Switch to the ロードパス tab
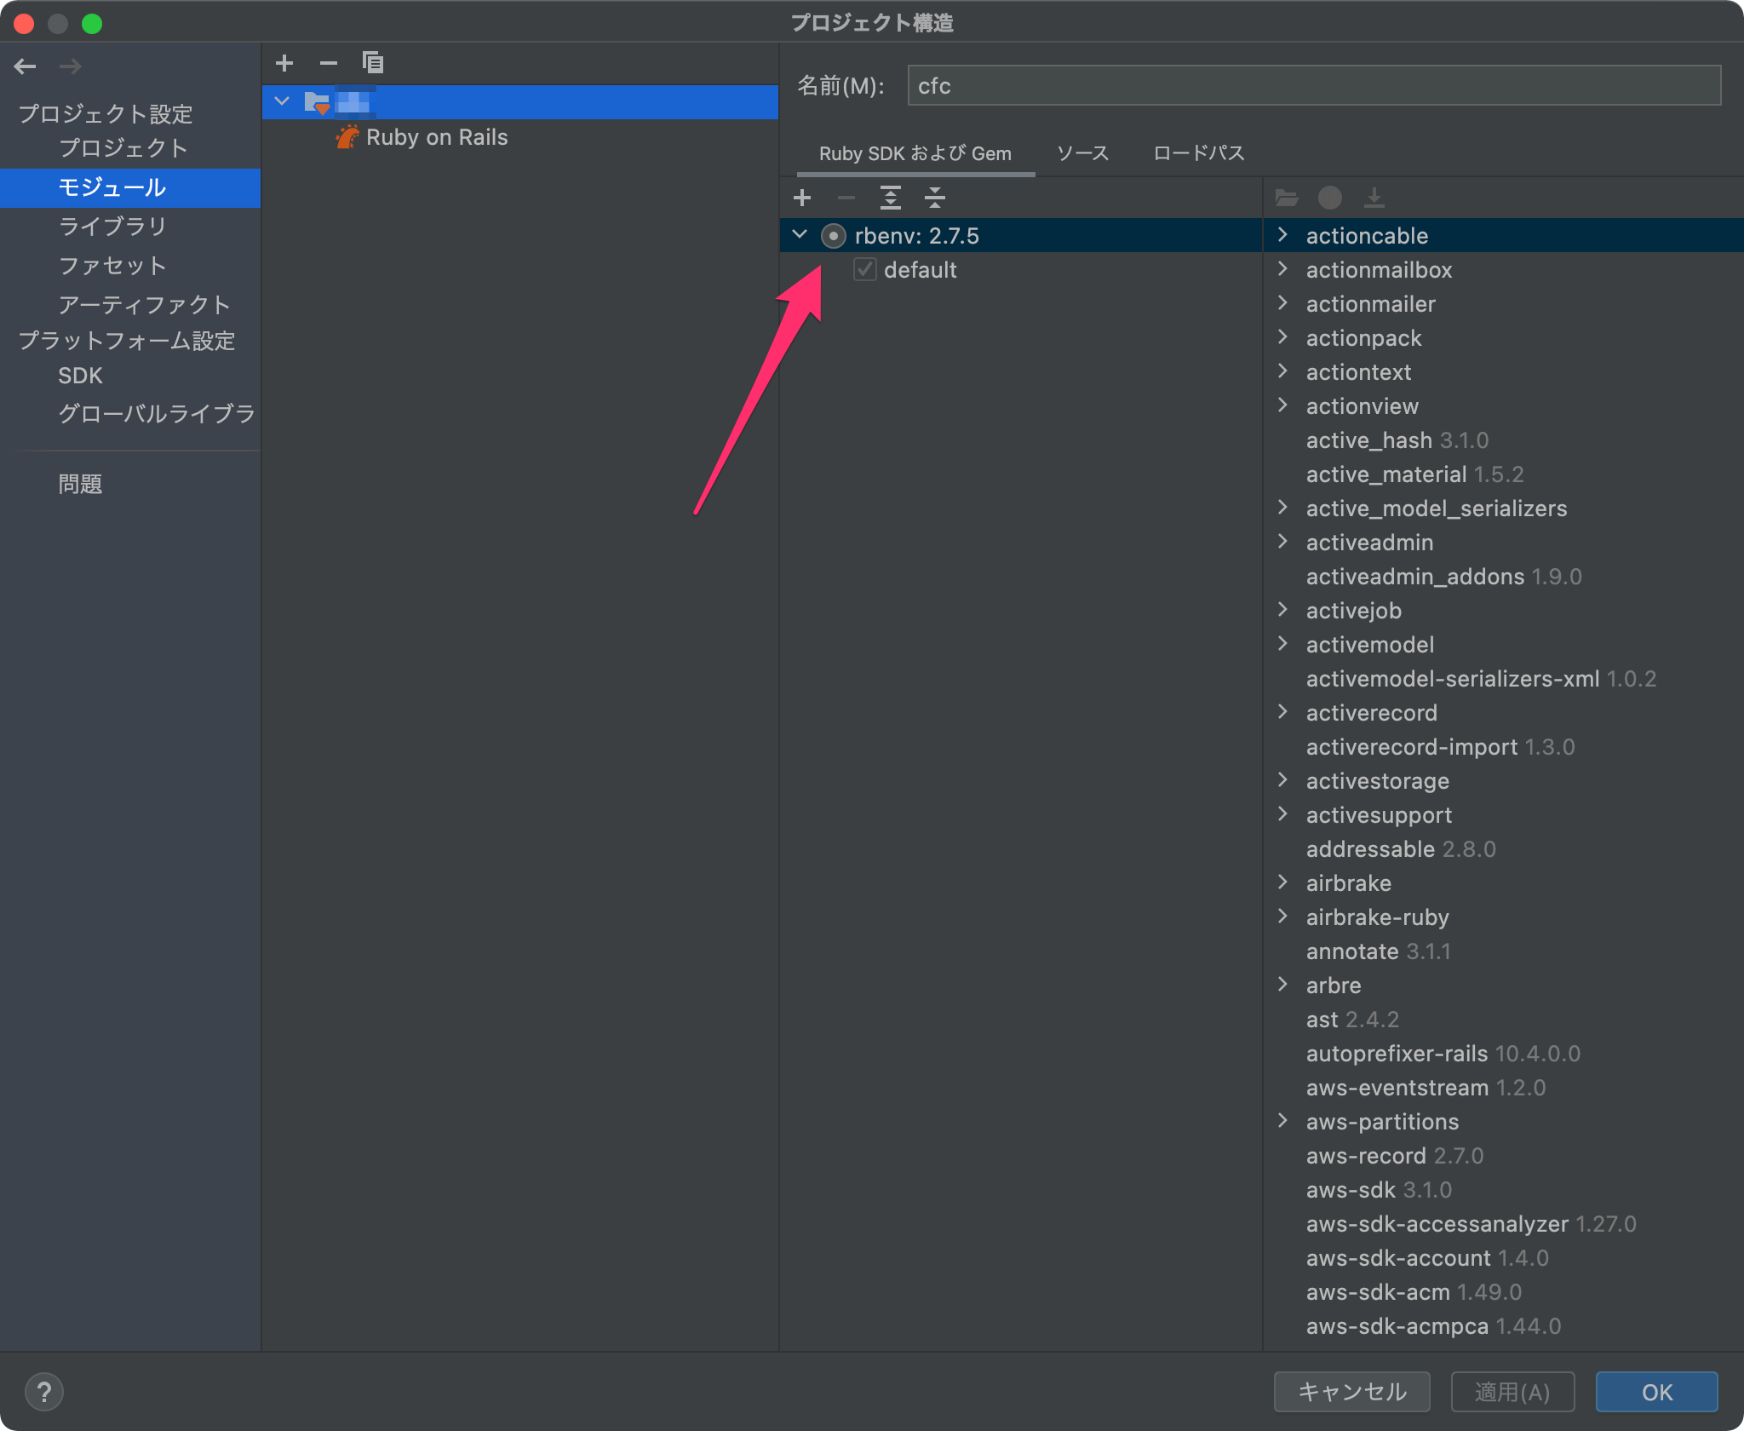Image resolution: width=1744 pixels, height=1431 pixels. (1199, 153)
